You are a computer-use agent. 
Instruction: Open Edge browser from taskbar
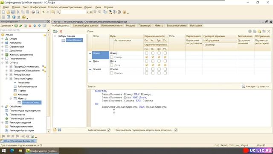(x=12, y=151)
